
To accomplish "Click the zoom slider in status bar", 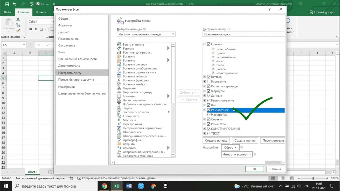I will click(313, 178).
